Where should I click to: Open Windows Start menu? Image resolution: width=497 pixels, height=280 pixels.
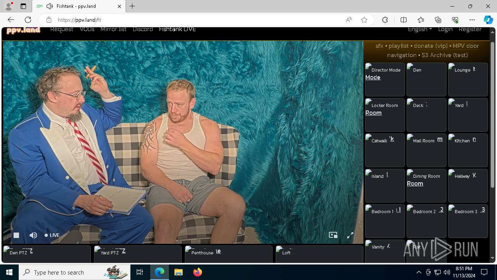(x=9, y=272)
